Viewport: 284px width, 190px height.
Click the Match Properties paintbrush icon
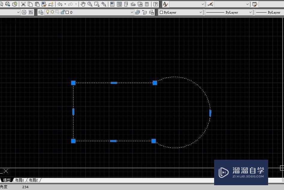[x=44, y=4]
